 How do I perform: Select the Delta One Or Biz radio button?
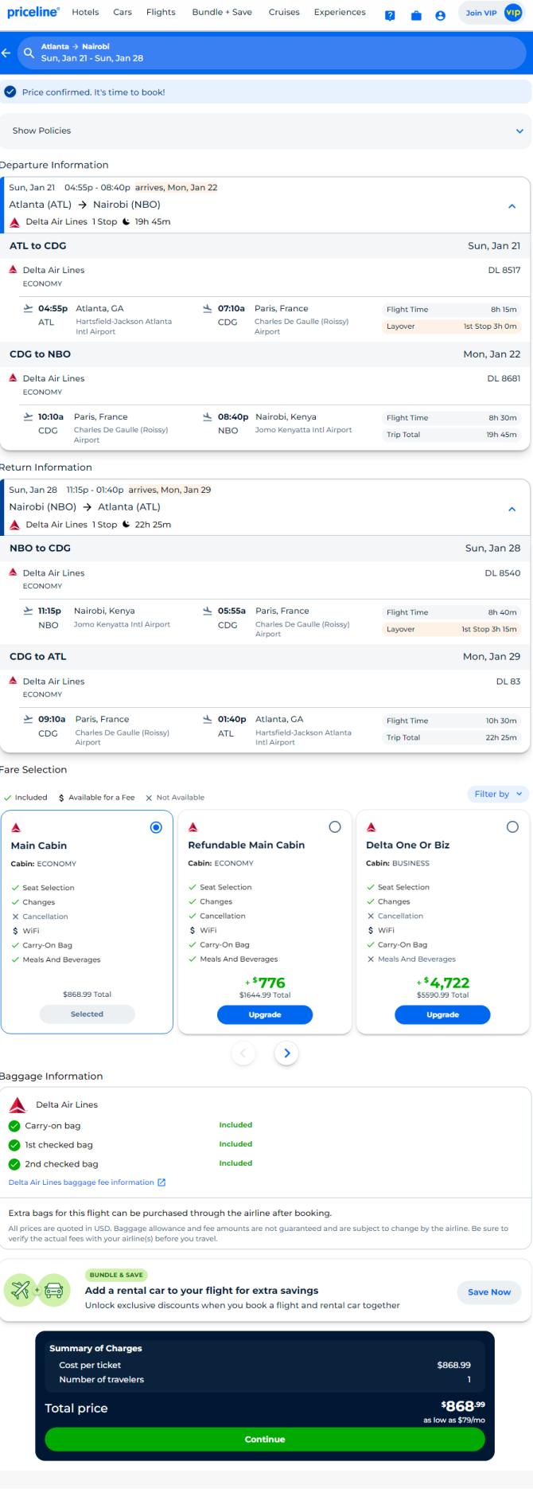click(512, 827)
